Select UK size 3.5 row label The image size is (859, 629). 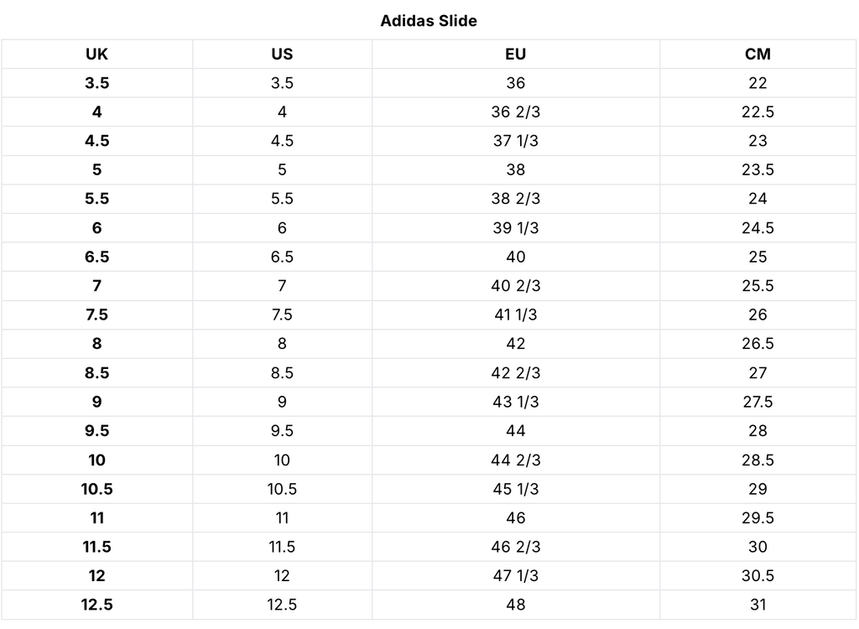coord(96,83)
